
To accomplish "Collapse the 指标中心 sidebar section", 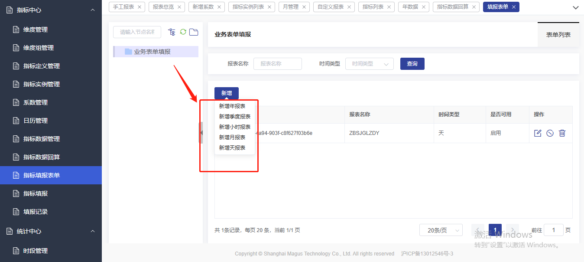I will coord(93,10).
